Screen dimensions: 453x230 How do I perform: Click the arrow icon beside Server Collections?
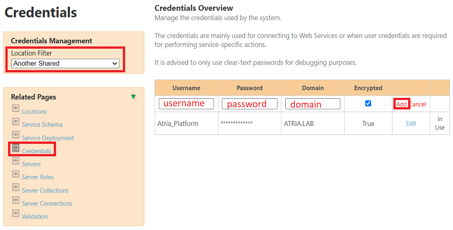pos(16,187)
